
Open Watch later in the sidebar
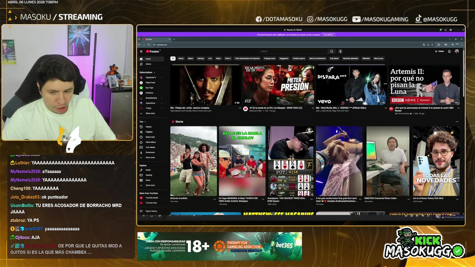(x=151, y=137)
